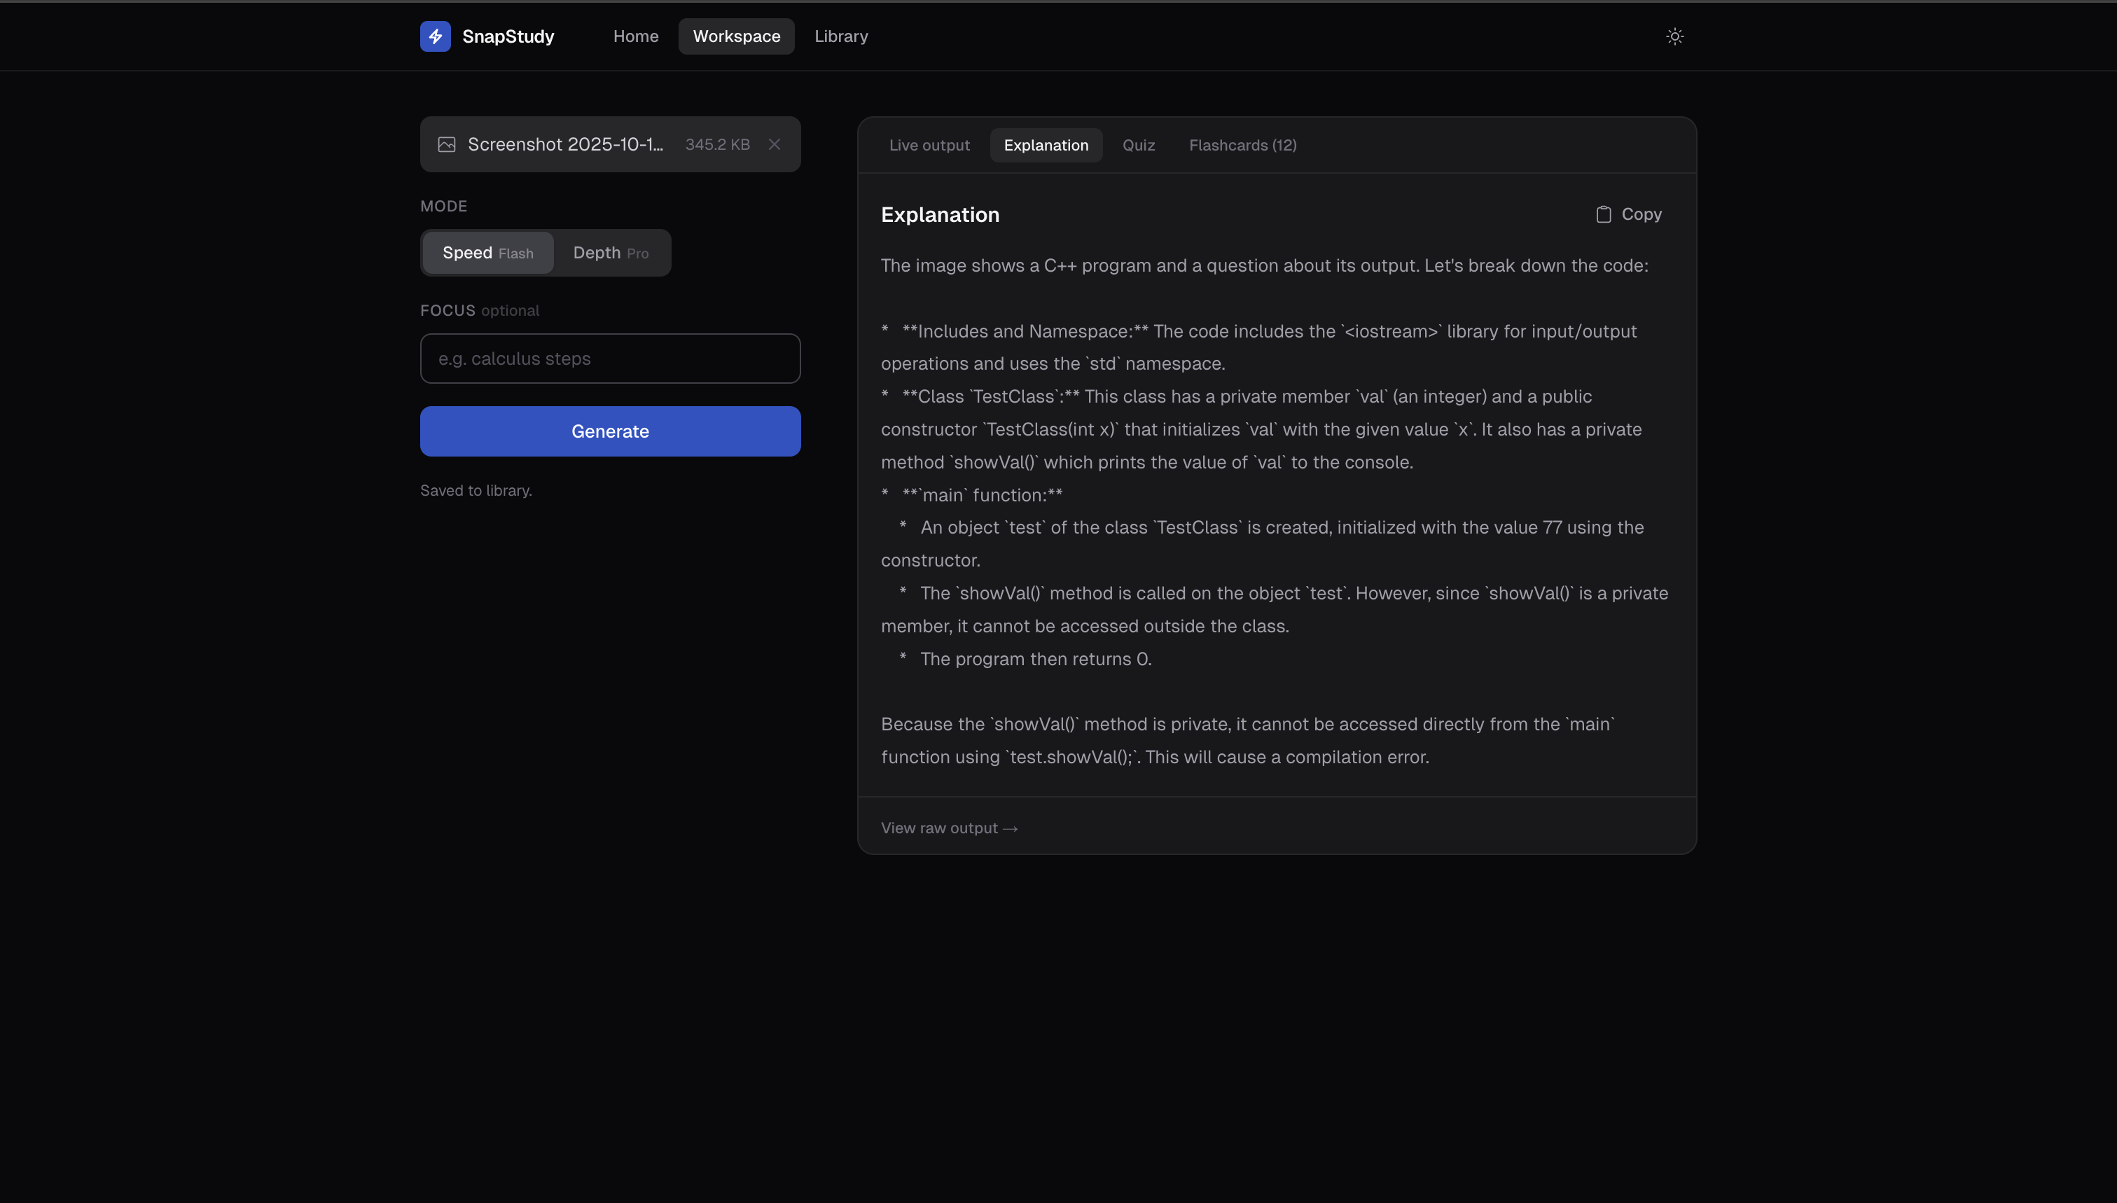Click the SnapStudy brand name
The width and height of the screenshot is (2117, 1203).
click(508, 36)
